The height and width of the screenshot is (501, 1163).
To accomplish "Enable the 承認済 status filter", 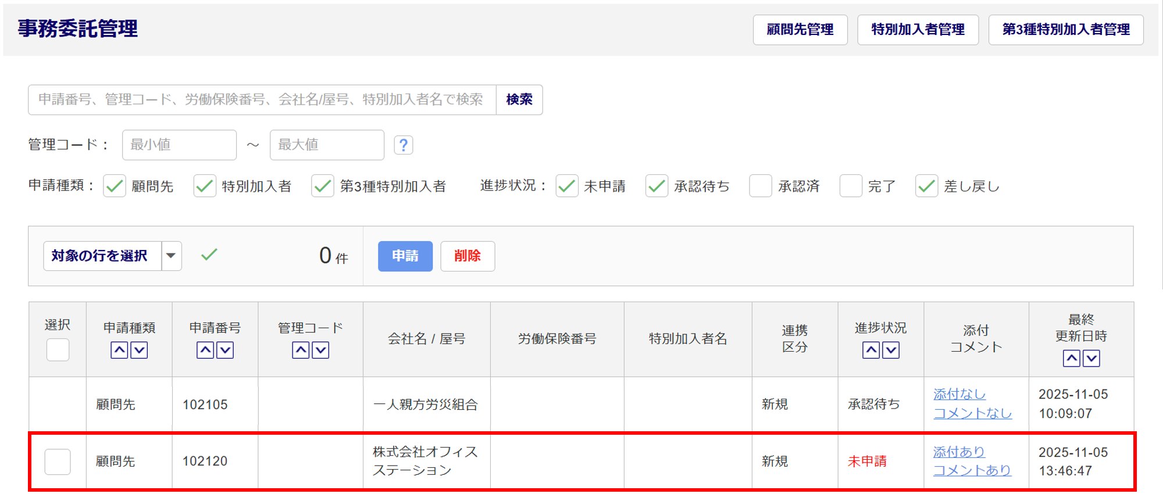I will pos(760,187).
